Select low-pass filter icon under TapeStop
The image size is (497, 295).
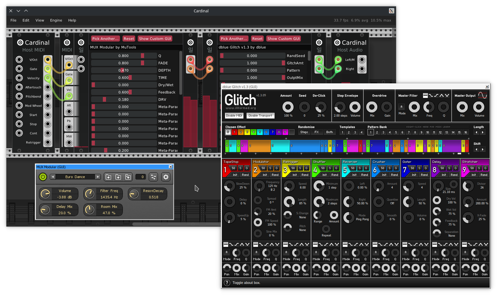coord(231,244)
